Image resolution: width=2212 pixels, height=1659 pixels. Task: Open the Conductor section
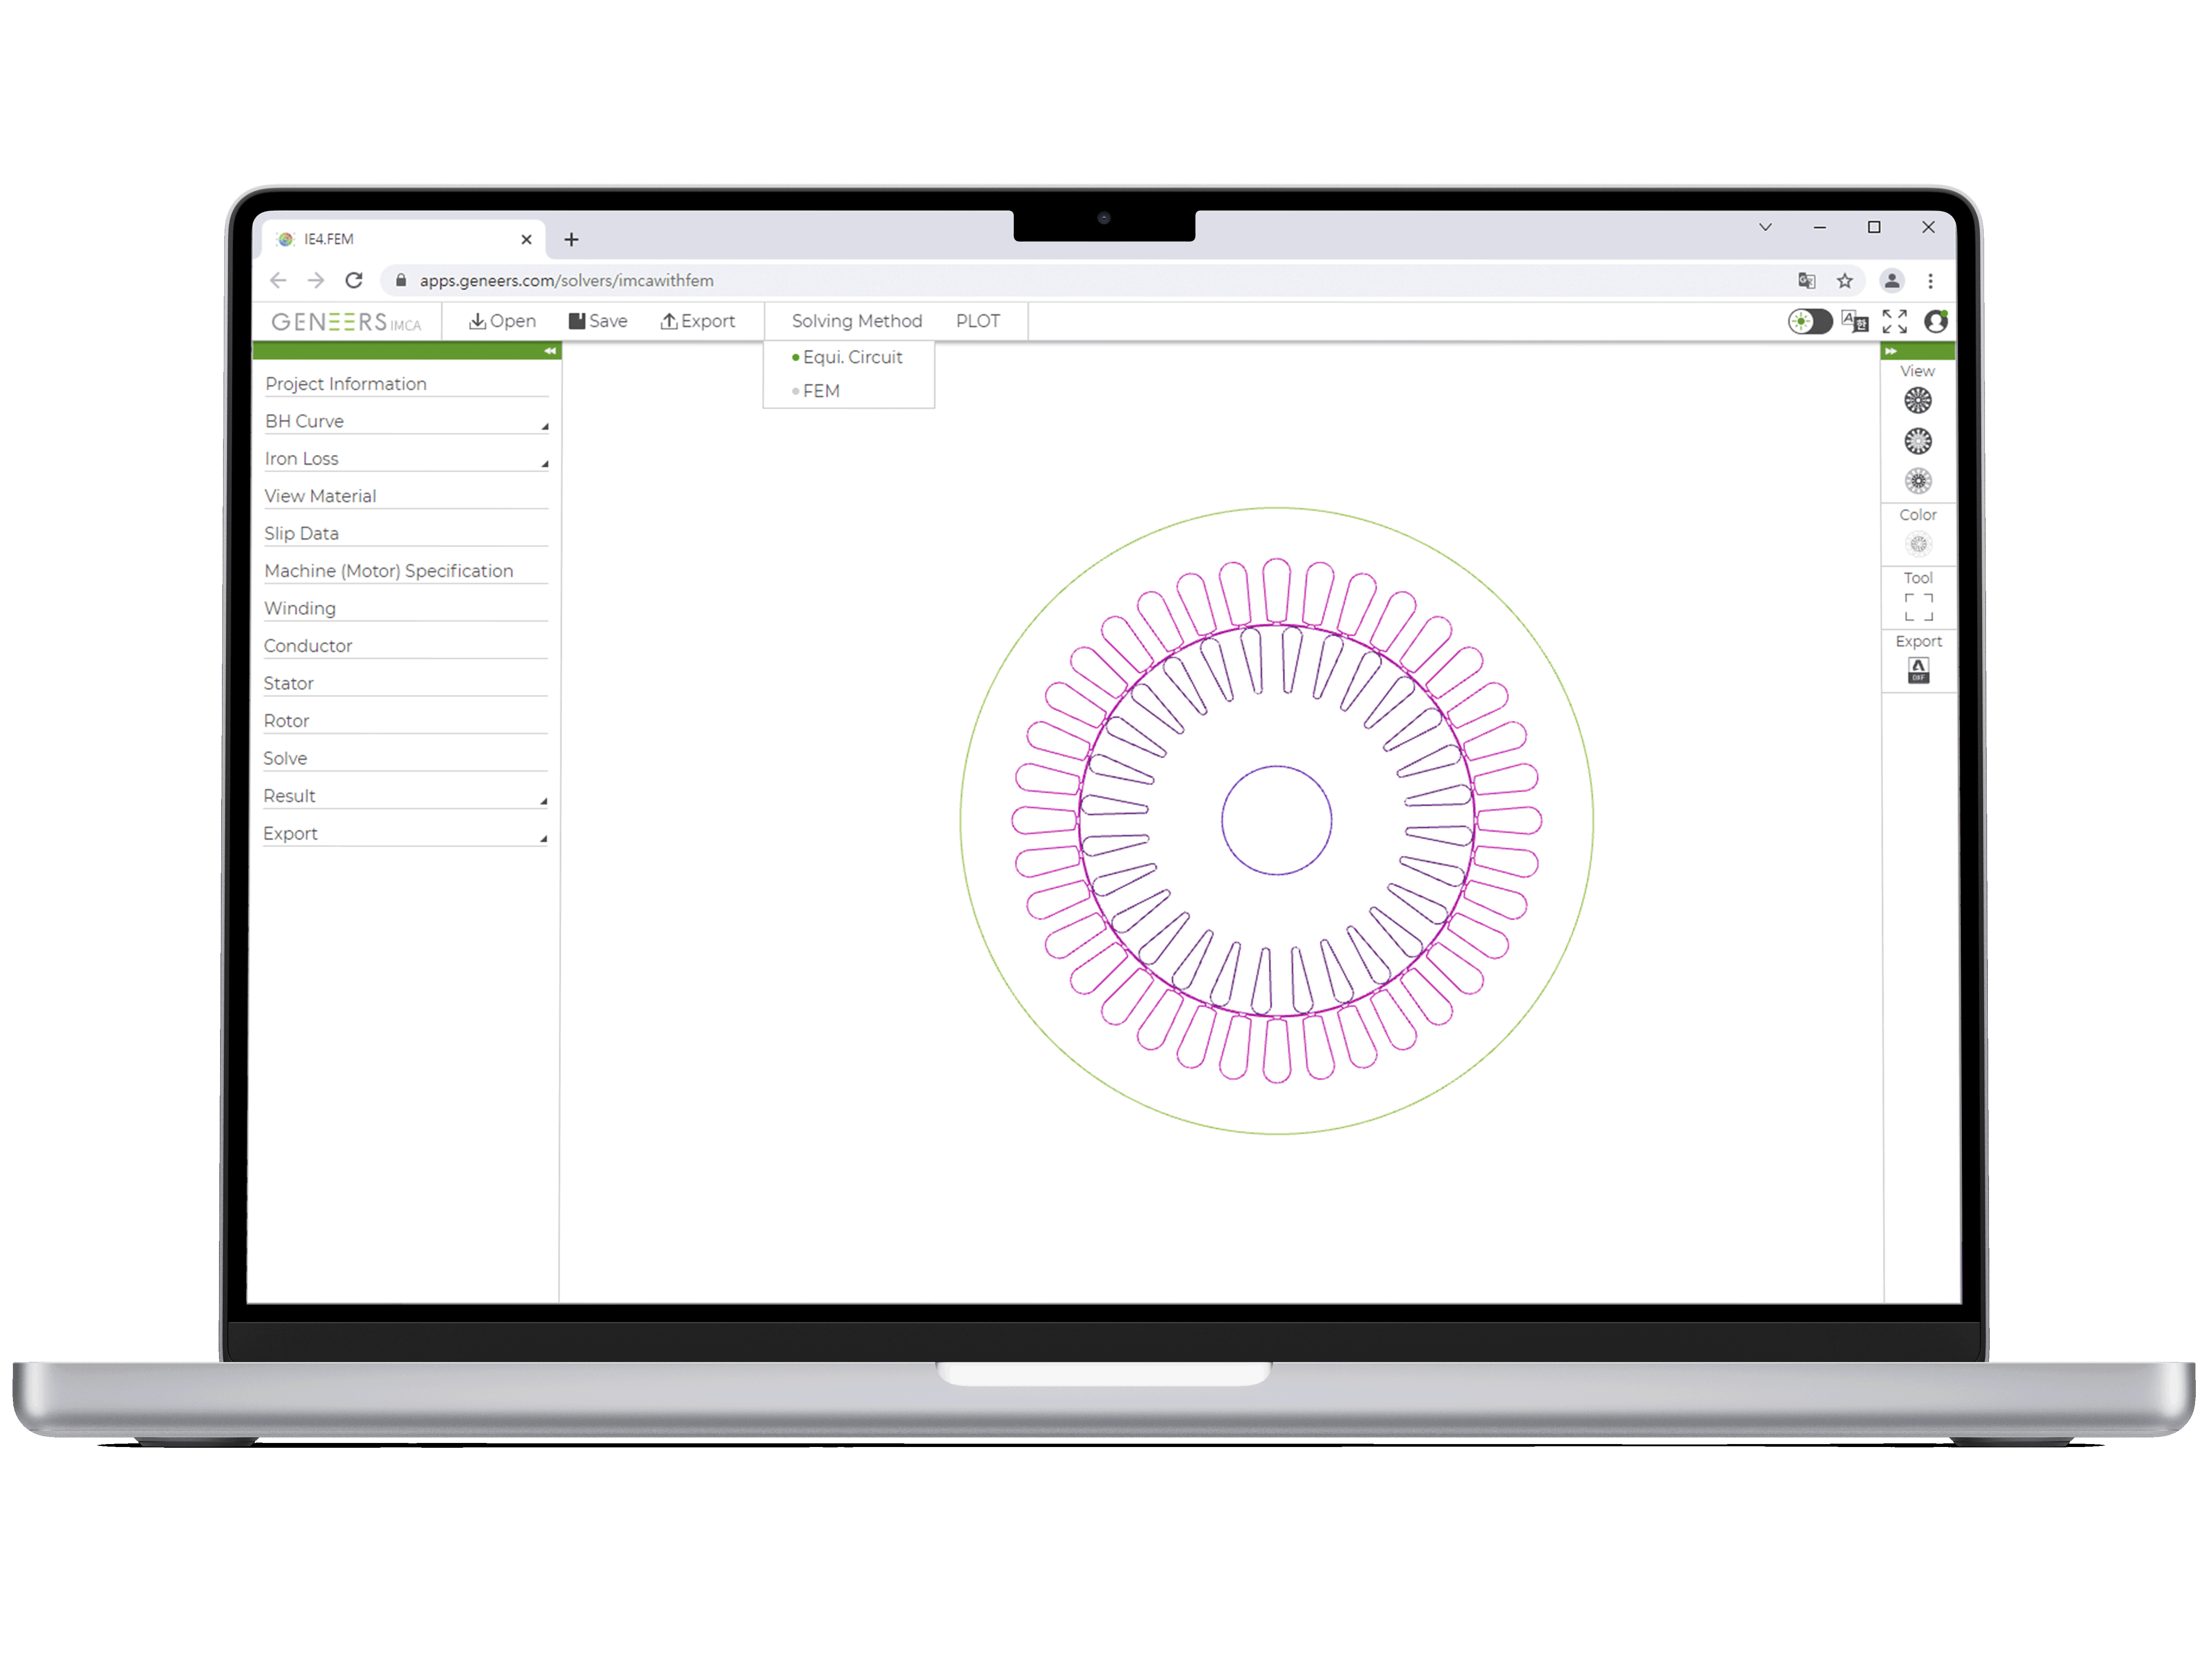tap(406, 646)
